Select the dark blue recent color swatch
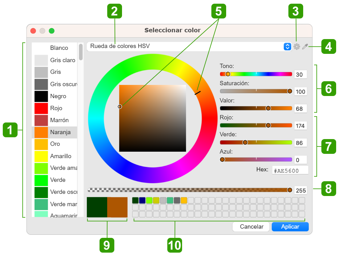The width and height of the screenshot is (338, 256). (x=142, y=200)
